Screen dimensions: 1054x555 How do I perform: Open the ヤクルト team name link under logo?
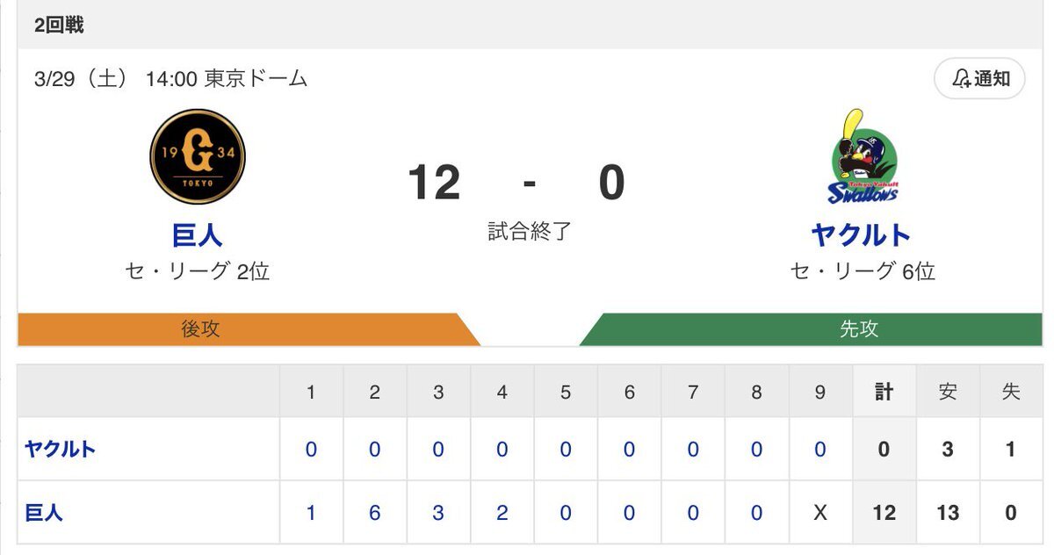(x=862, y=234)
